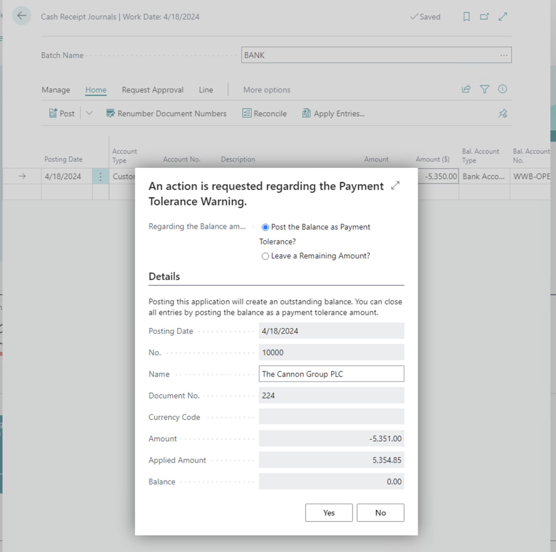Select Post the Balance as Payment Tolerance

point(265,227)
